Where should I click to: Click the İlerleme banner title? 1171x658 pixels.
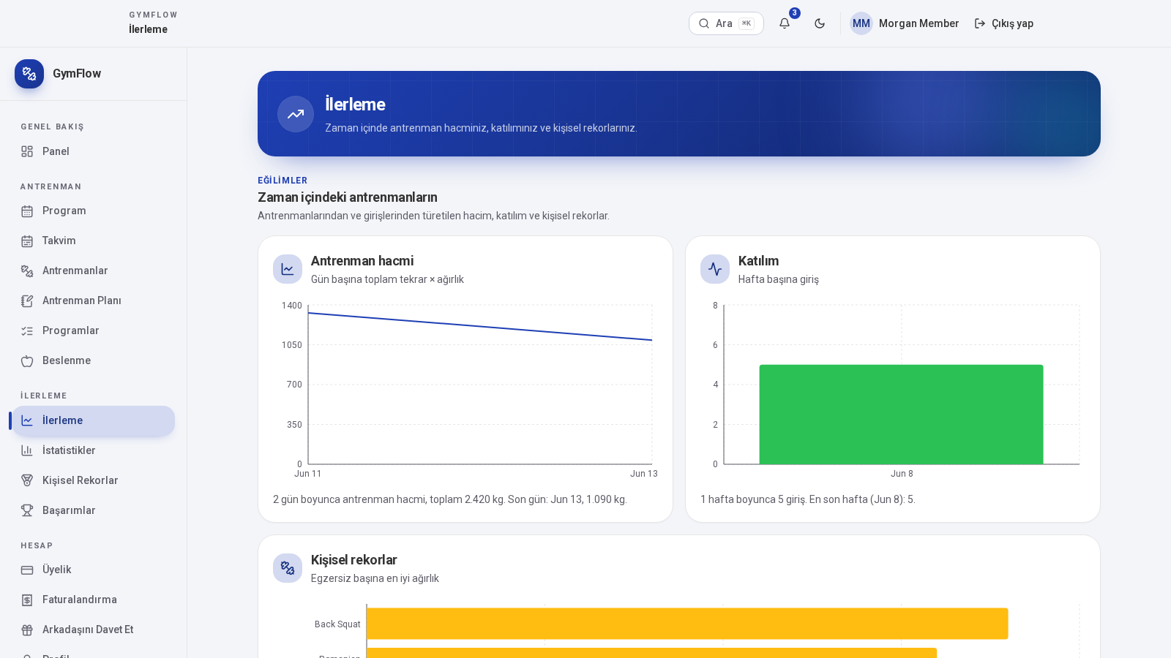[x=355, y=105]
